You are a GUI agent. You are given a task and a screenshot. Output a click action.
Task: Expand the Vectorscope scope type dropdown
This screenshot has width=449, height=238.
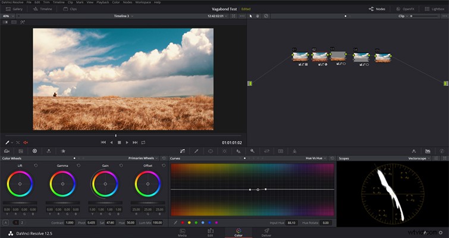tap(419, 158)
